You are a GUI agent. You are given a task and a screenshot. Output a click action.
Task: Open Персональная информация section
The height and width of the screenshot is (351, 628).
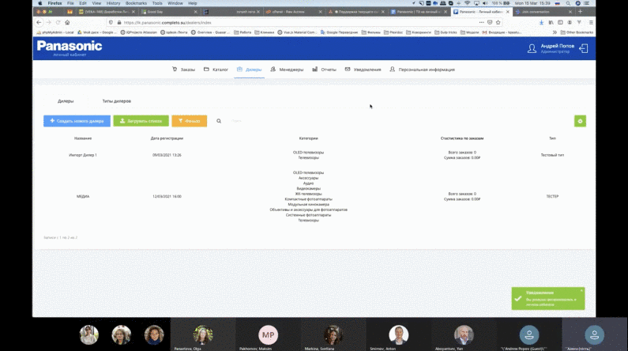point(422,70)
